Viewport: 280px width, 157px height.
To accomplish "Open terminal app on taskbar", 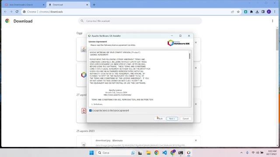I will (x=181, y=153).
